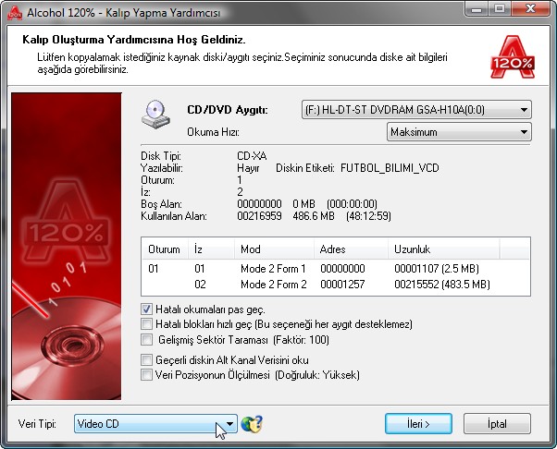557x449 pixels.
Task: Enable 'Gelişmiş Sektör Taraması' checkbox
Action: [146, 339]
